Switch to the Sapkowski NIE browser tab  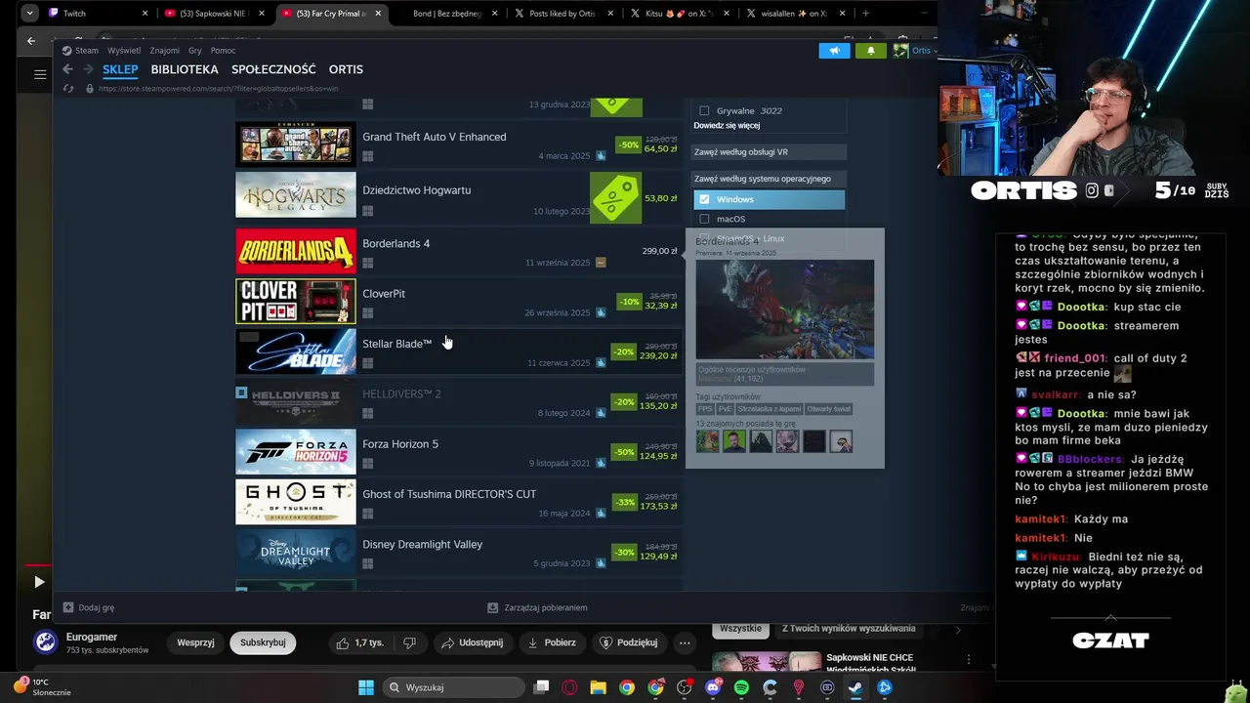pyautogui.click(x=215, y=14)
